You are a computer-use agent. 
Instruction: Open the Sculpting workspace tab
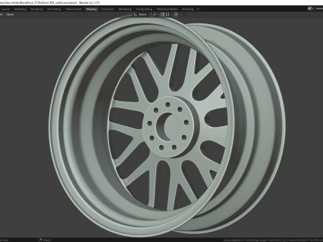click(36, 9)
